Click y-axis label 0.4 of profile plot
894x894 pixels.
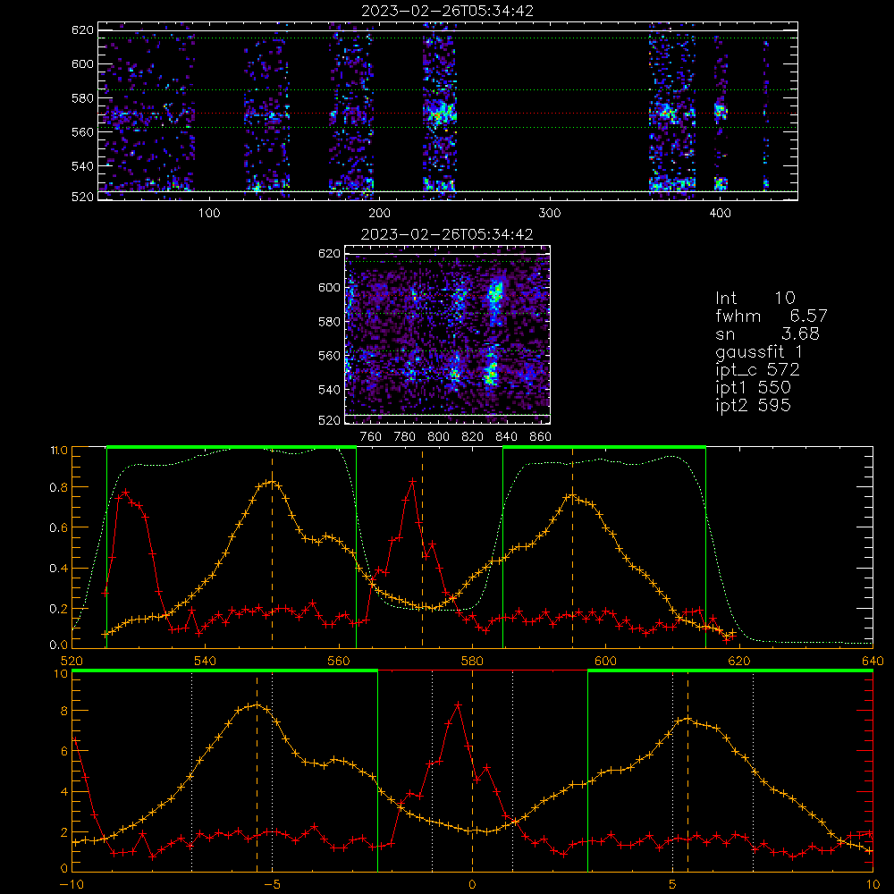(x=59, y=569)
